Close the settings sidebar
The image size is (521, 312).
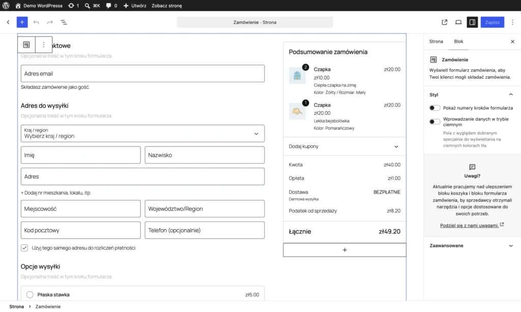click(512, 42)
